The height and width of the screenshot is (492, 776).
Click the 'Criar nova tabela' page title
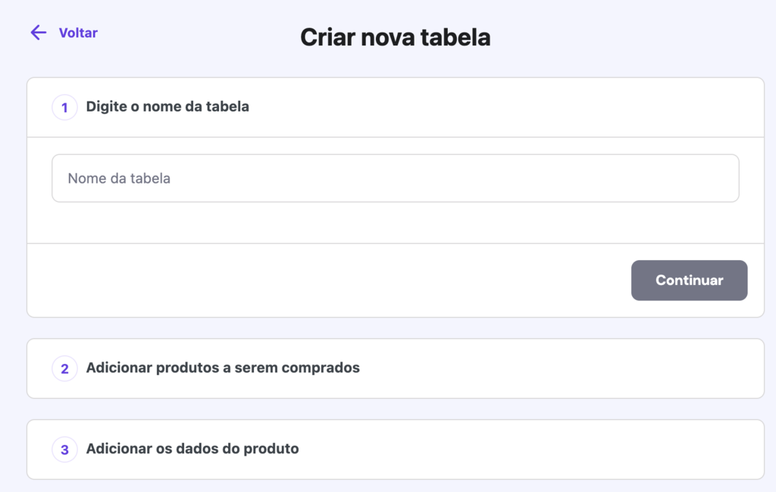tap(396, 36)
